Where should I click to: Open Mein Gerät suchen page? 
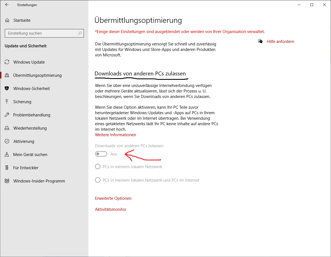[30, 155]
